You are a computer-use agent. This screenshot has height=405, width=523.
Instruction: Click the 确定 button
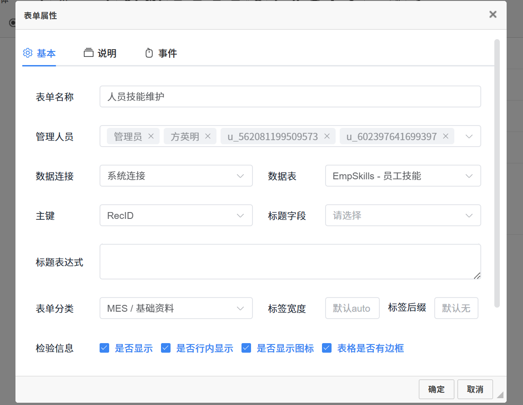436,390
